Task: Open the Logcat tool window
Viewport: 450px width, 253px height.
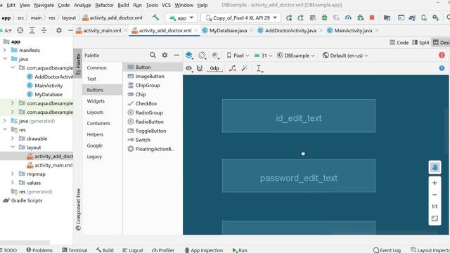Action: coord(133,250)
